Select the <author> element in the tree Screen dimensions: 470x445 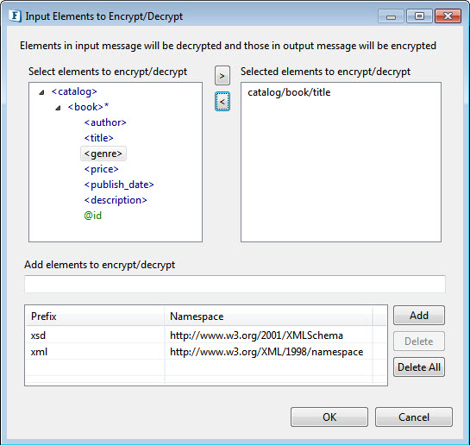(x=105, y=122)
